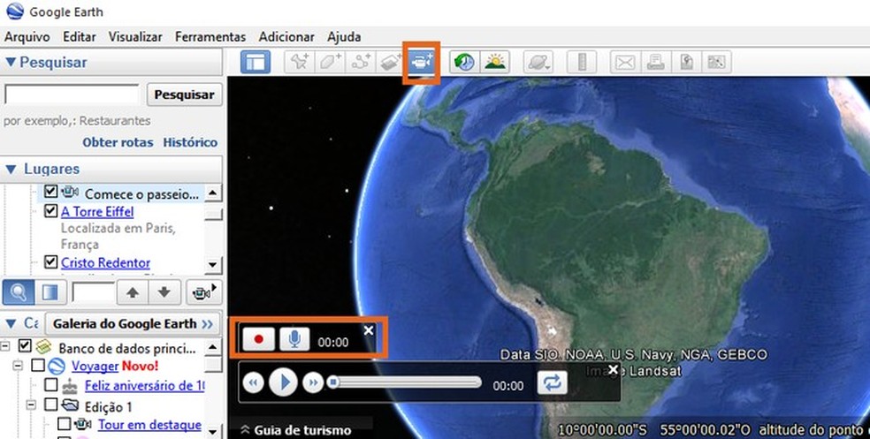
Task: Collapse the Edição 1 tree node
Action: pos(32,405)
